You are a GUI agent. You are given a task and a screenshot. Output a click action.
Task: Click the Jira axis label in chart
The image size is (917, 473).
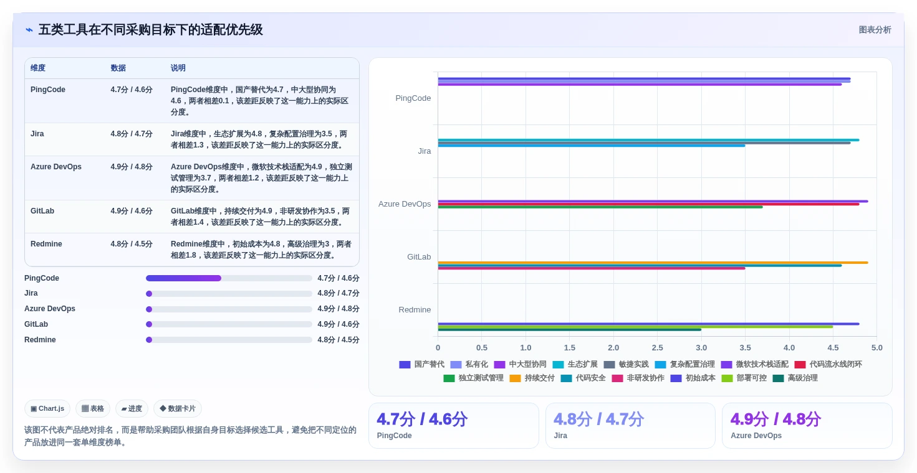click(x=425, y=151)
